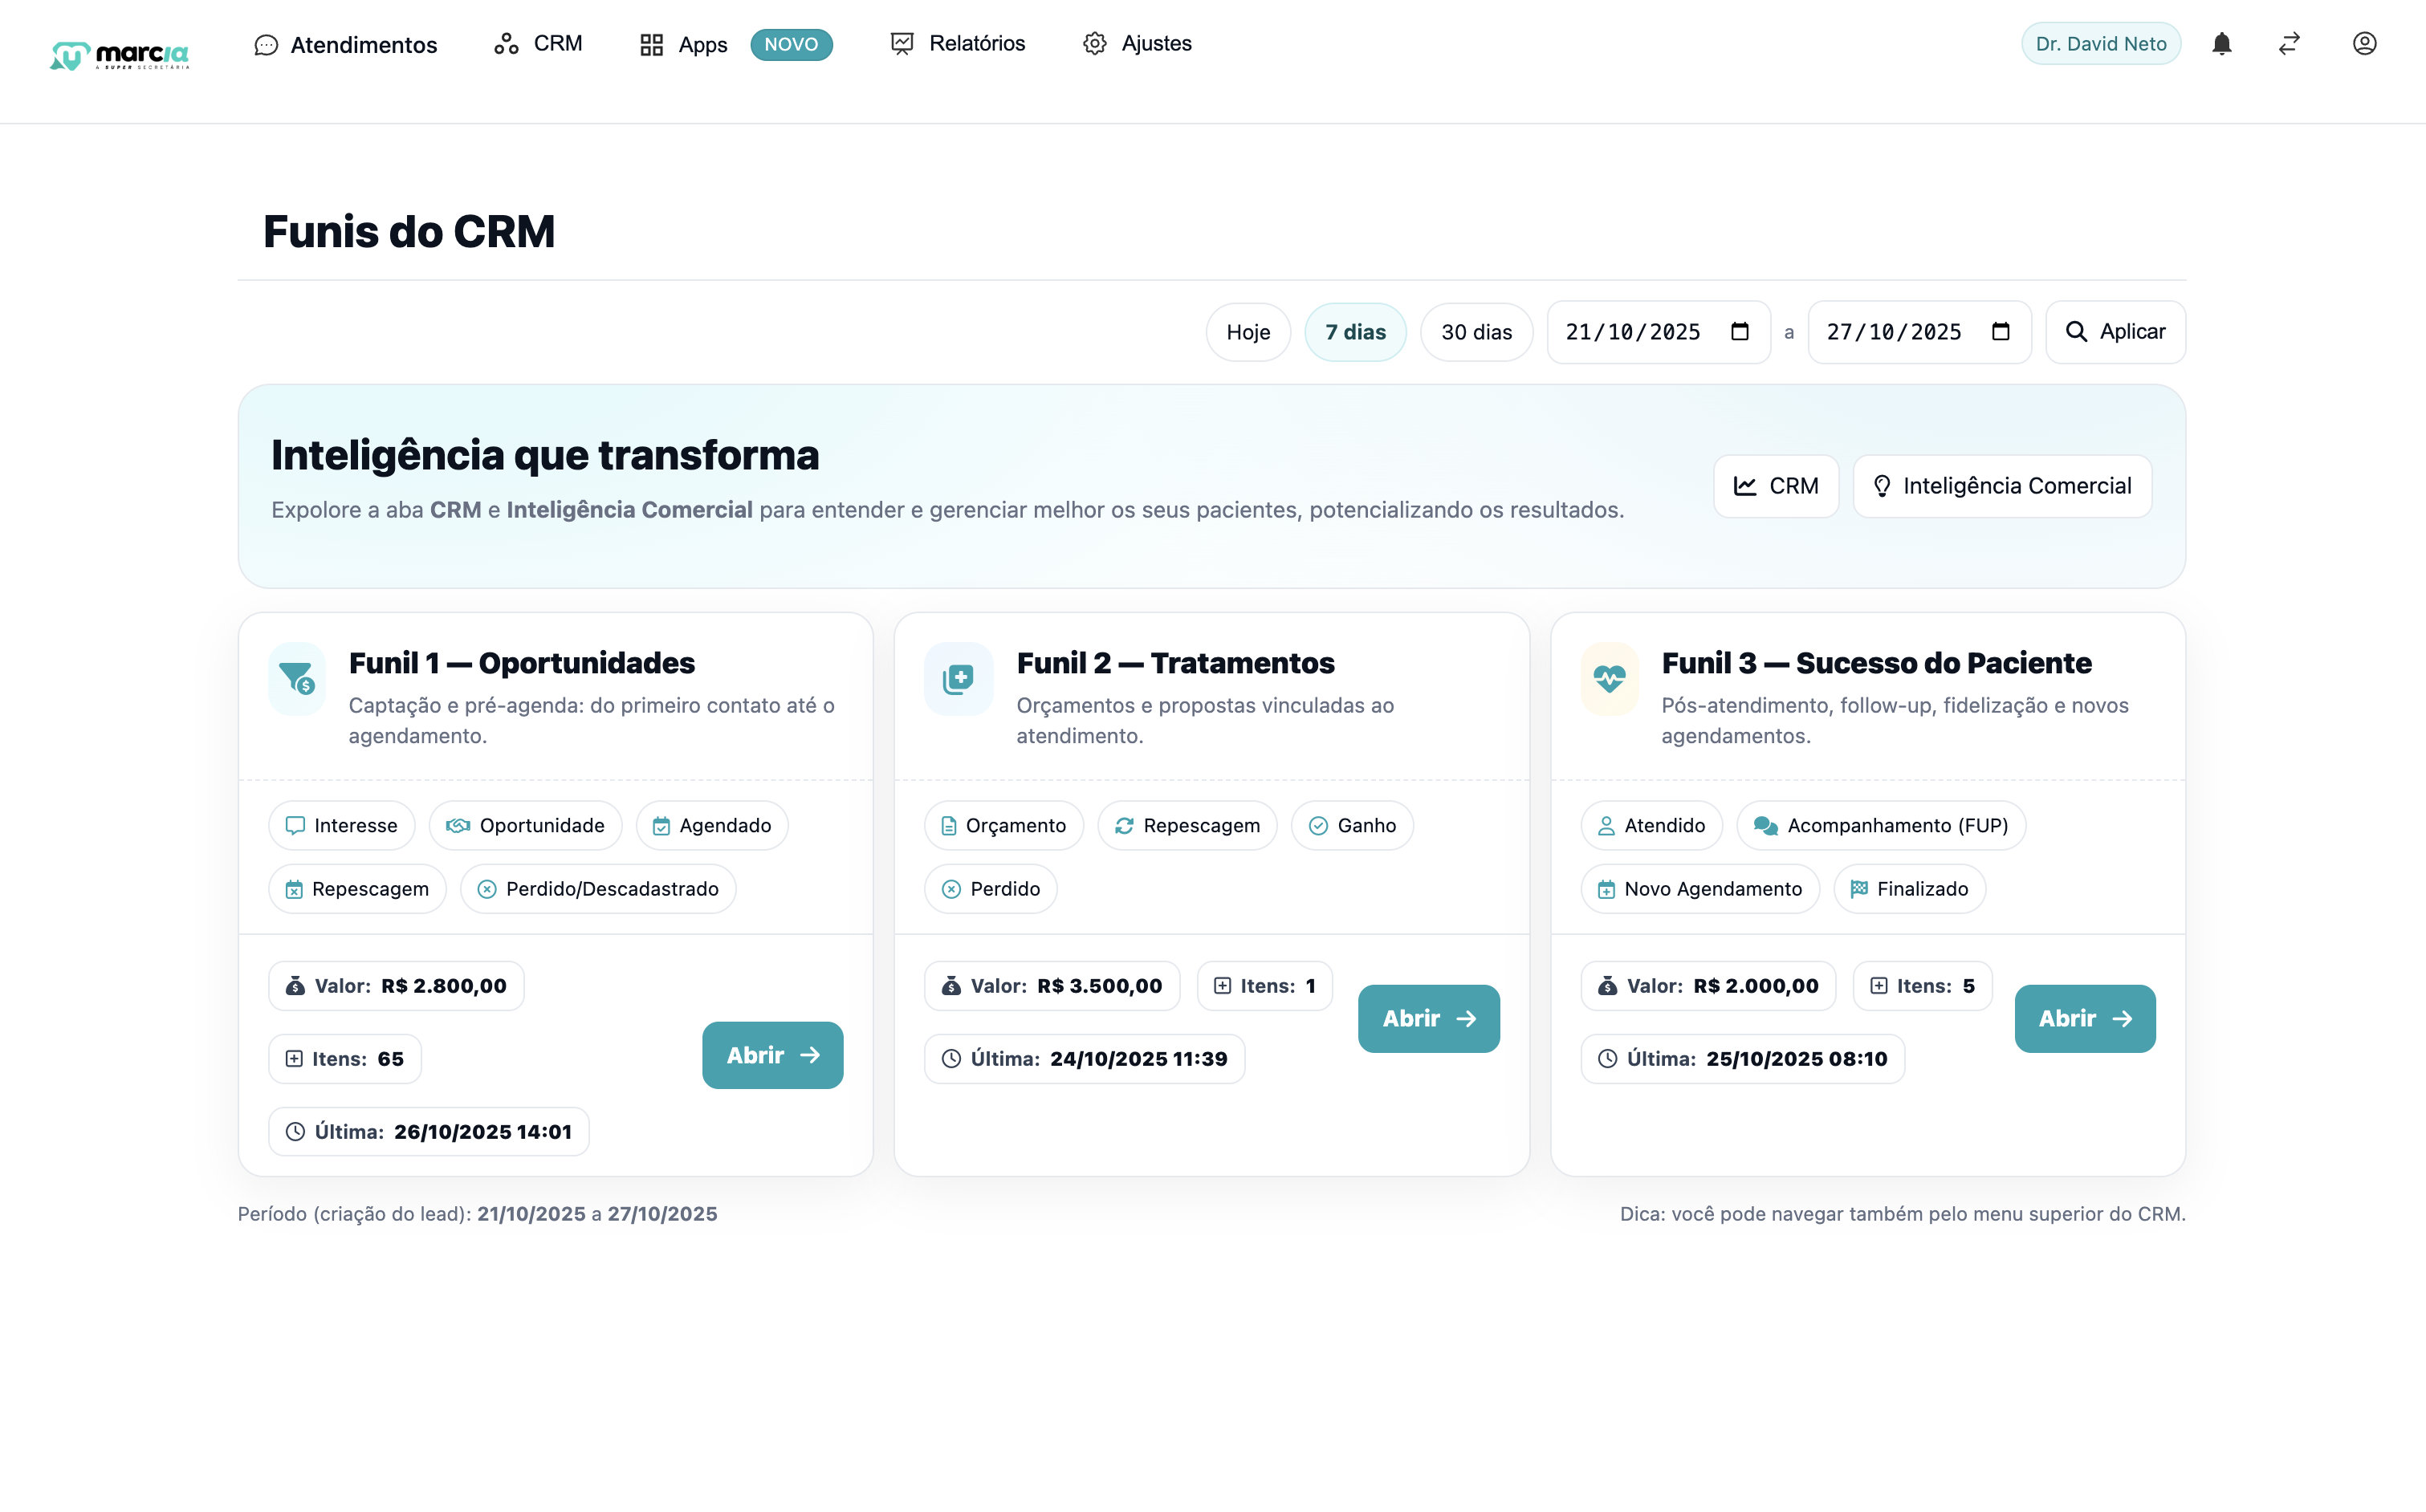This screenshot has height=1512, width=2426.
Task: Select the 7 dias period filter
Action: pos(1355,332)
